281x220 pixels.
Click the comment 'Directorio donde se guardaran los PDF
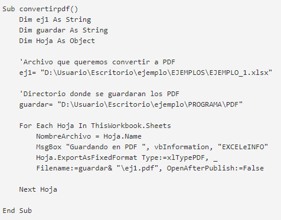(99, 94)
